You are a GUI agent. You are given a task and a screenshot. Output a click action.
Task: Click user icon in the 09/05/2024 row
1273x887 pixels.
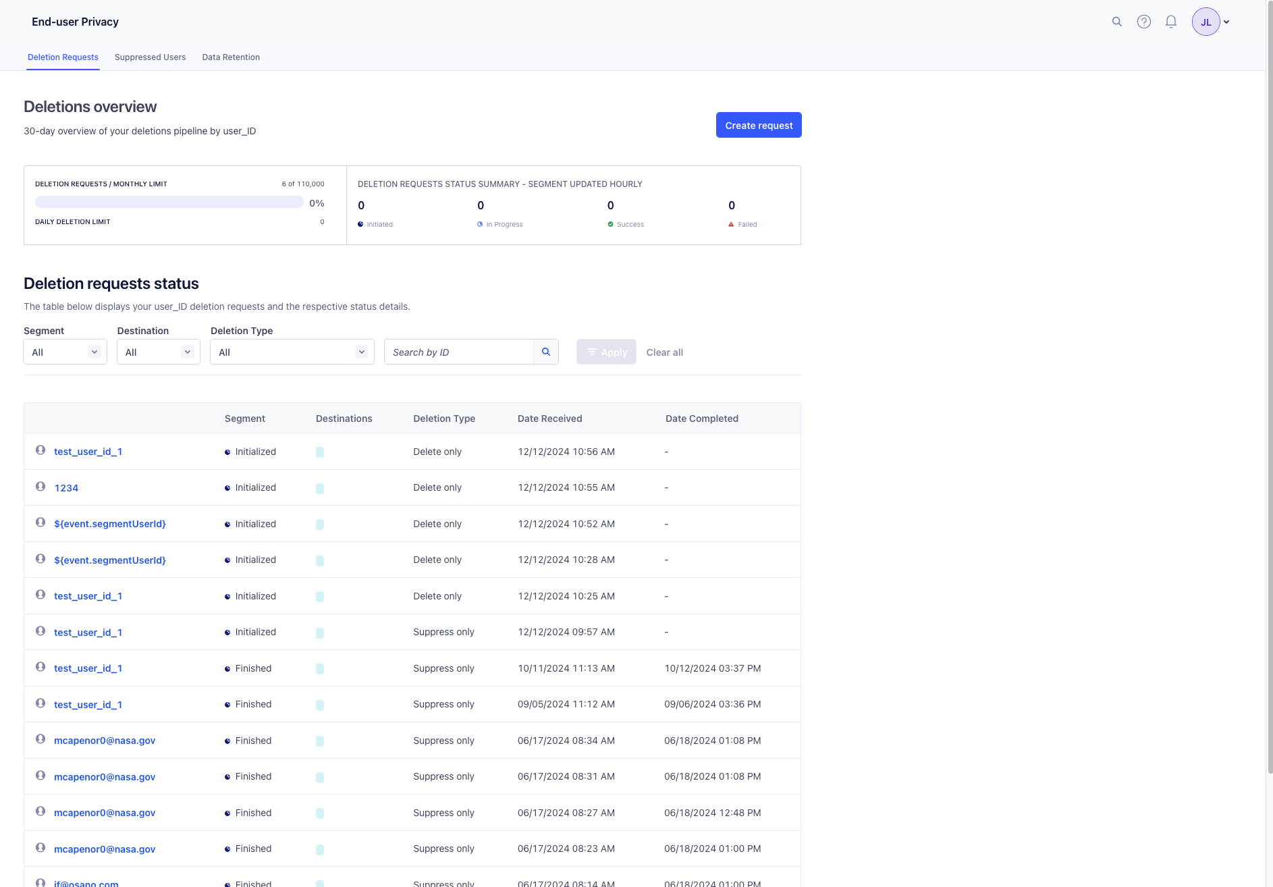point(40,703)
